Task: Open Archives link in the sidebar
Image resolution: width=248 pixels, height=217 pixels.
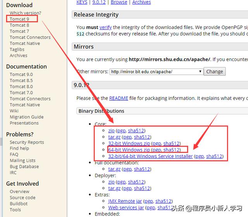Action: (19, 56)
